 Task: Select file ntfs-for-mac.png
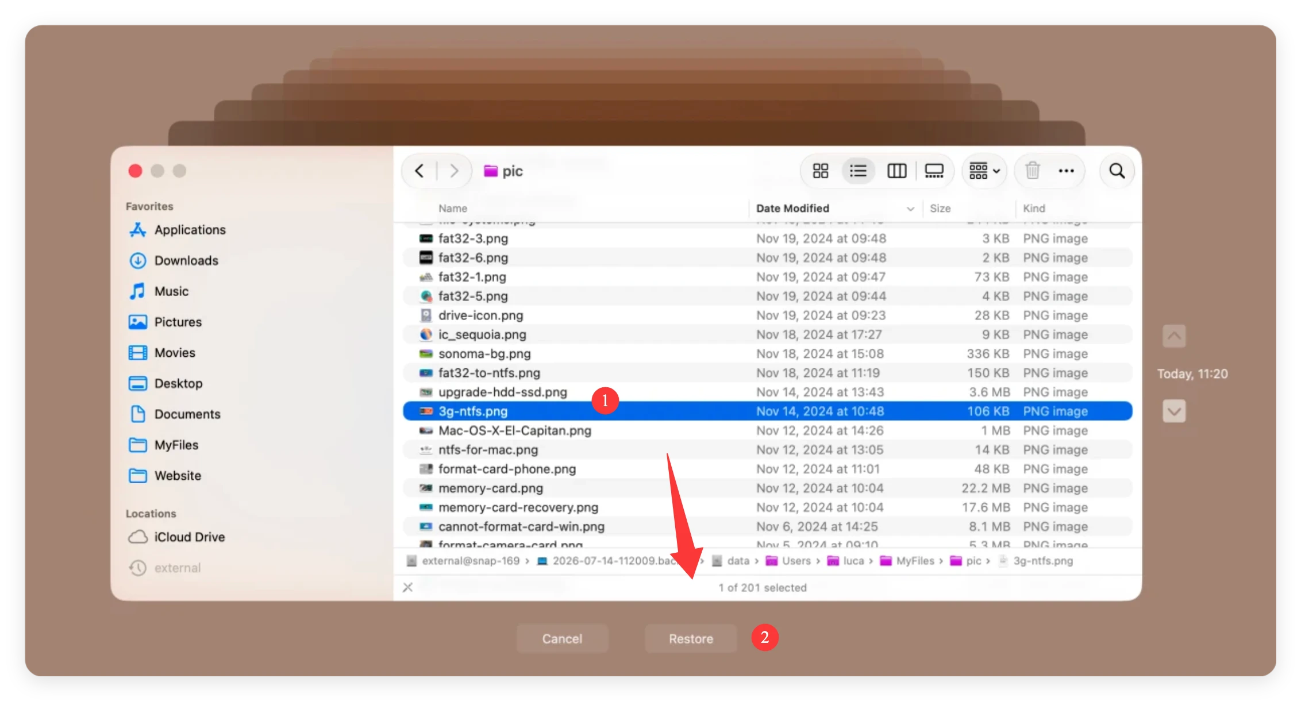pyautogui.click(x=768, y=450)
